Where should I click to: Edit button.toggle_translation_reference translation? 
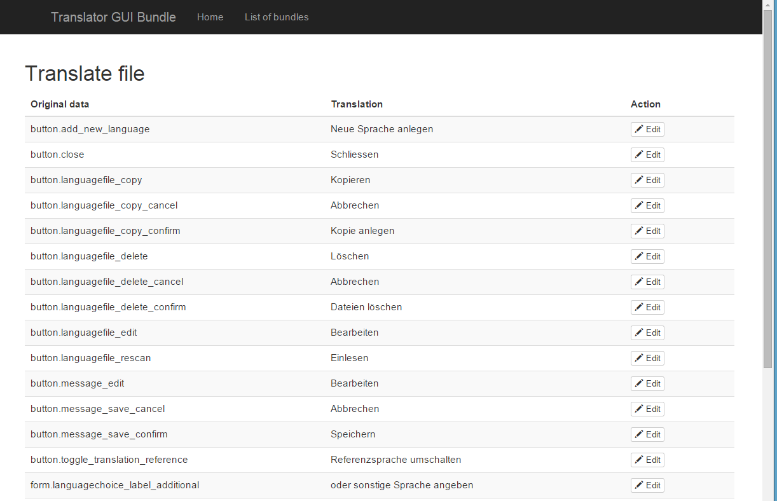click(647, 460)
